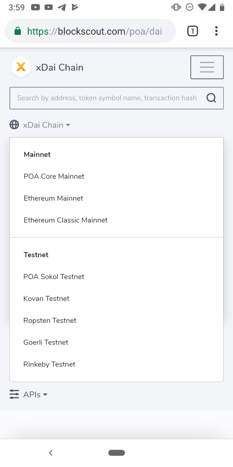The image size is (233, 467).
Task: Click the xDai Chain logo
Action: tap(21, 67)
